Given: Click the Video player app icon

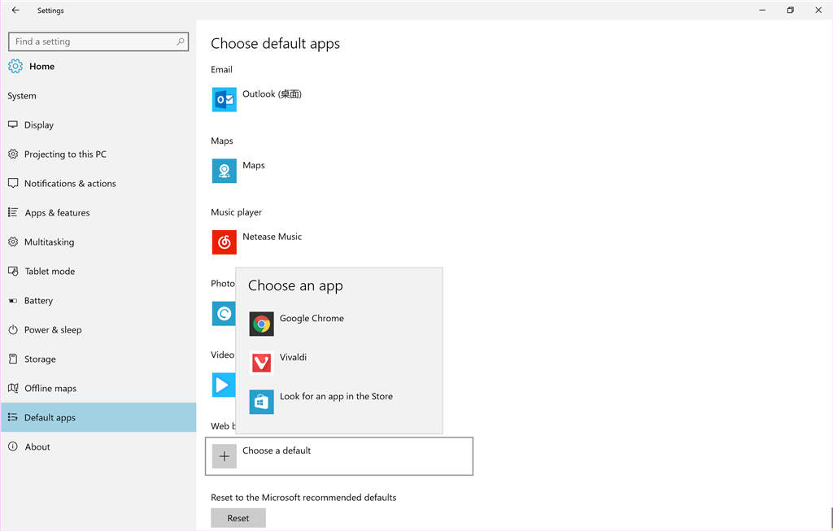Looking at the screenshot, I should (x=224, y=385).
